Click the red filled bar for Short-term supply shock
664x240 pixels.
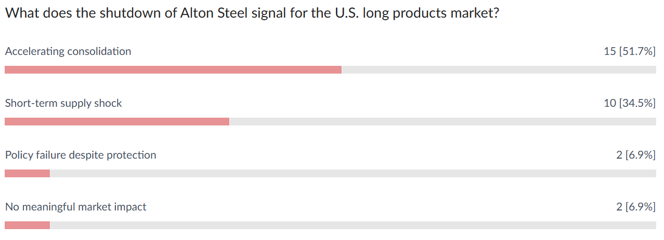pyautogui.click(x=117, y=121)
